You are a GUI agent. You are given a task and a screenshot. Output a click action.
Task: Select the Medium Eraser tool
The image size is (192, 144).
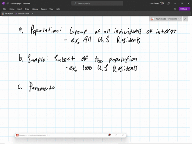(x=22, y=14)
